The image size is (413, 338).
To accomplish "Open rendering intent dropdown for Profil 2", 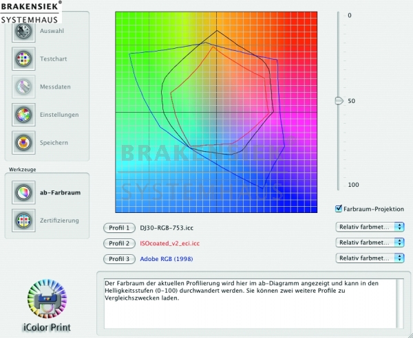I will 370,243.
